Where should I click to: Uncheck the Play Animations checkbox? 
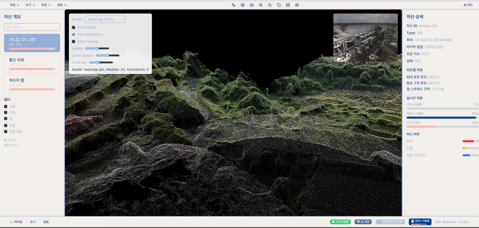74,34
